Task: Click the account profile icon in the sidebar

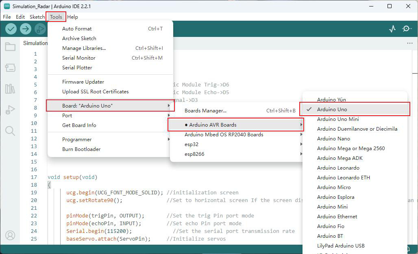Action: tap(10, 235)
